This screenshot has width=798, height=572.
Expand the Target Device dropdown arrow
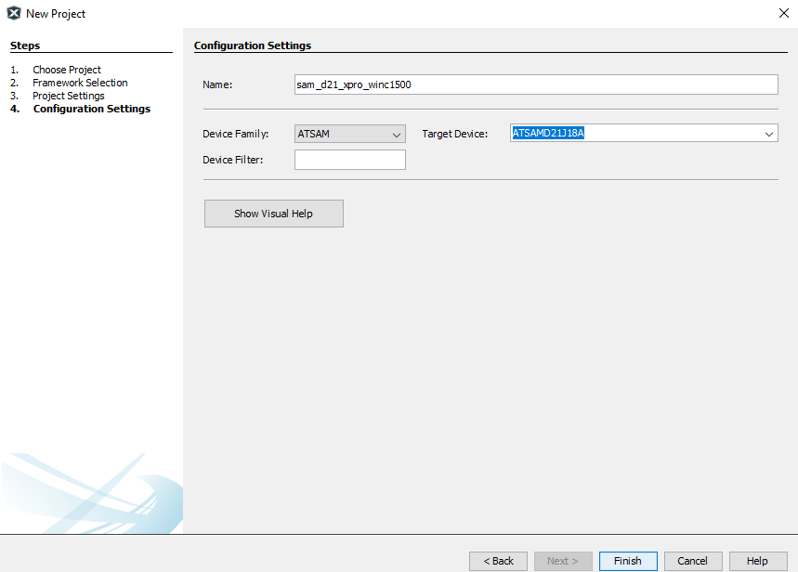click(x=768, y=134)
